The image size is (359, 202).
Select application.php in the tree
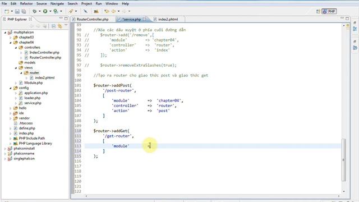(36, 93)
